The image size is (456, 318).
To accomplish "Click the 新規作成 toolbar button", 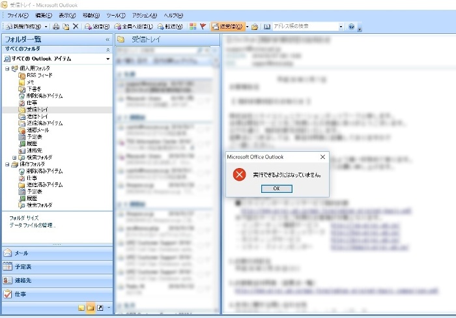I will click(24, 27).
